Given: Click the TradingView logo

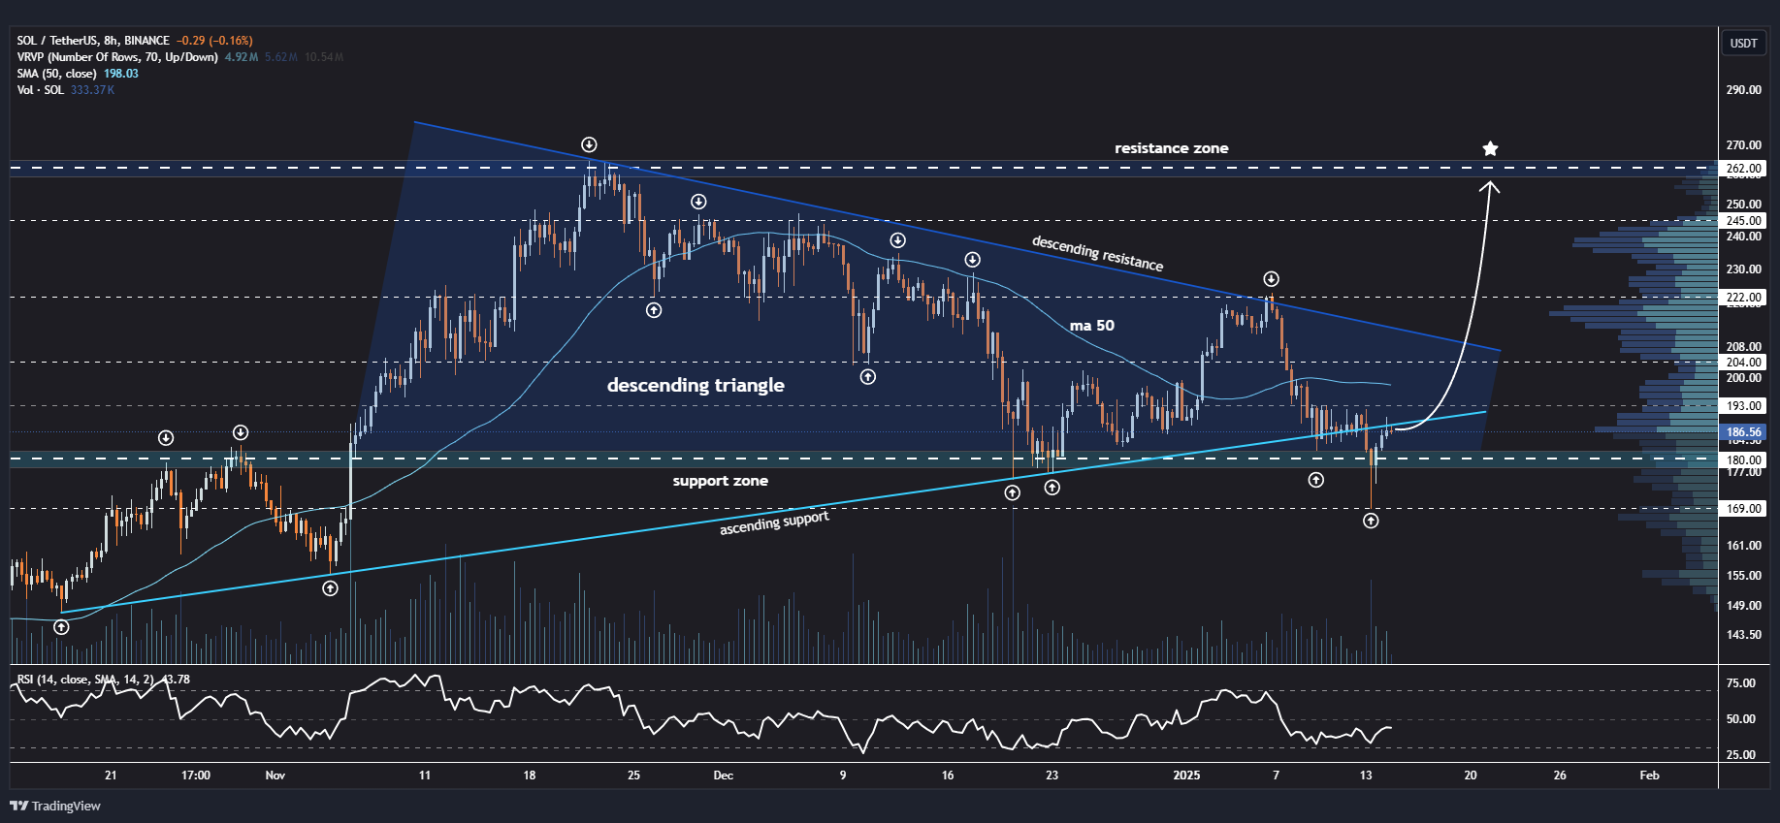Looking at the screenshot, I should click(x=55, y=806).
